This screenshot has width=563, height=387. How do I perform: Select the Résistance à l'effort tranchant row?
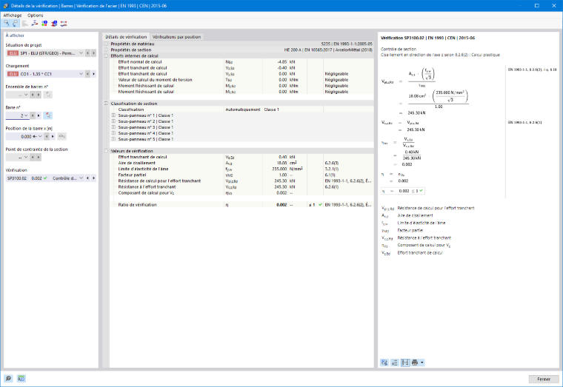241,187
